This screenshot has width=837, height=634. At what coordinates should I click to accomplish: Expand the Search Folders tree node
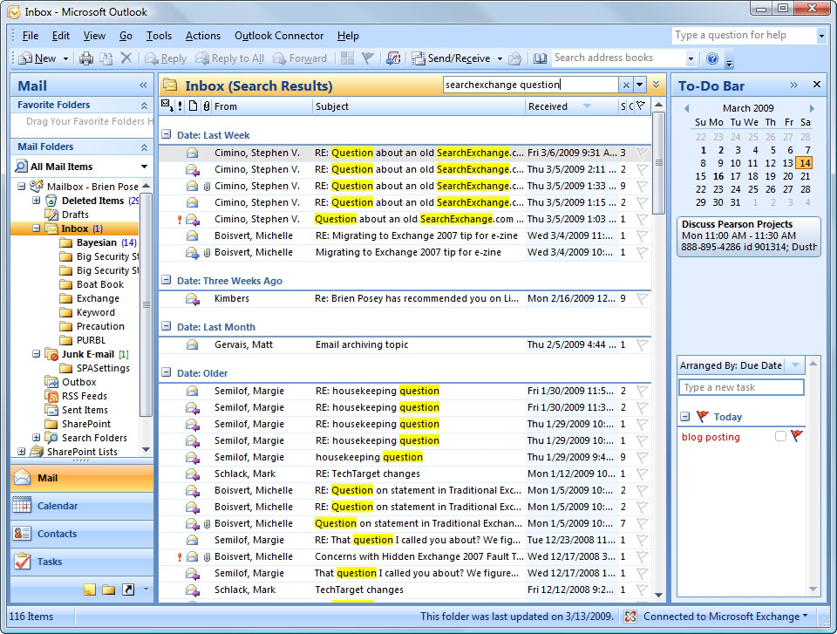[37, 438]
